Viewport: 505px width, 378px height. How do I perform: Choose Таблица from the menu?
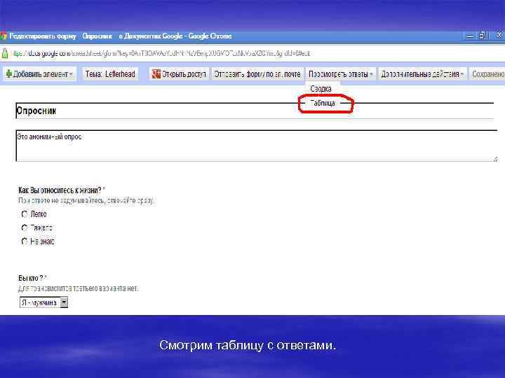coord(323,103)
